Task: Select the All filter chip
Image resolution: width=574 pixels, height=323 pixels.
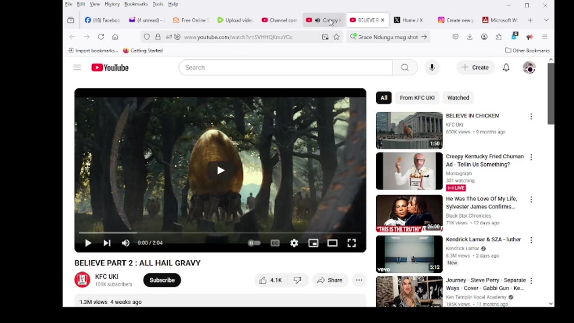Action: (x=384, y=98)
